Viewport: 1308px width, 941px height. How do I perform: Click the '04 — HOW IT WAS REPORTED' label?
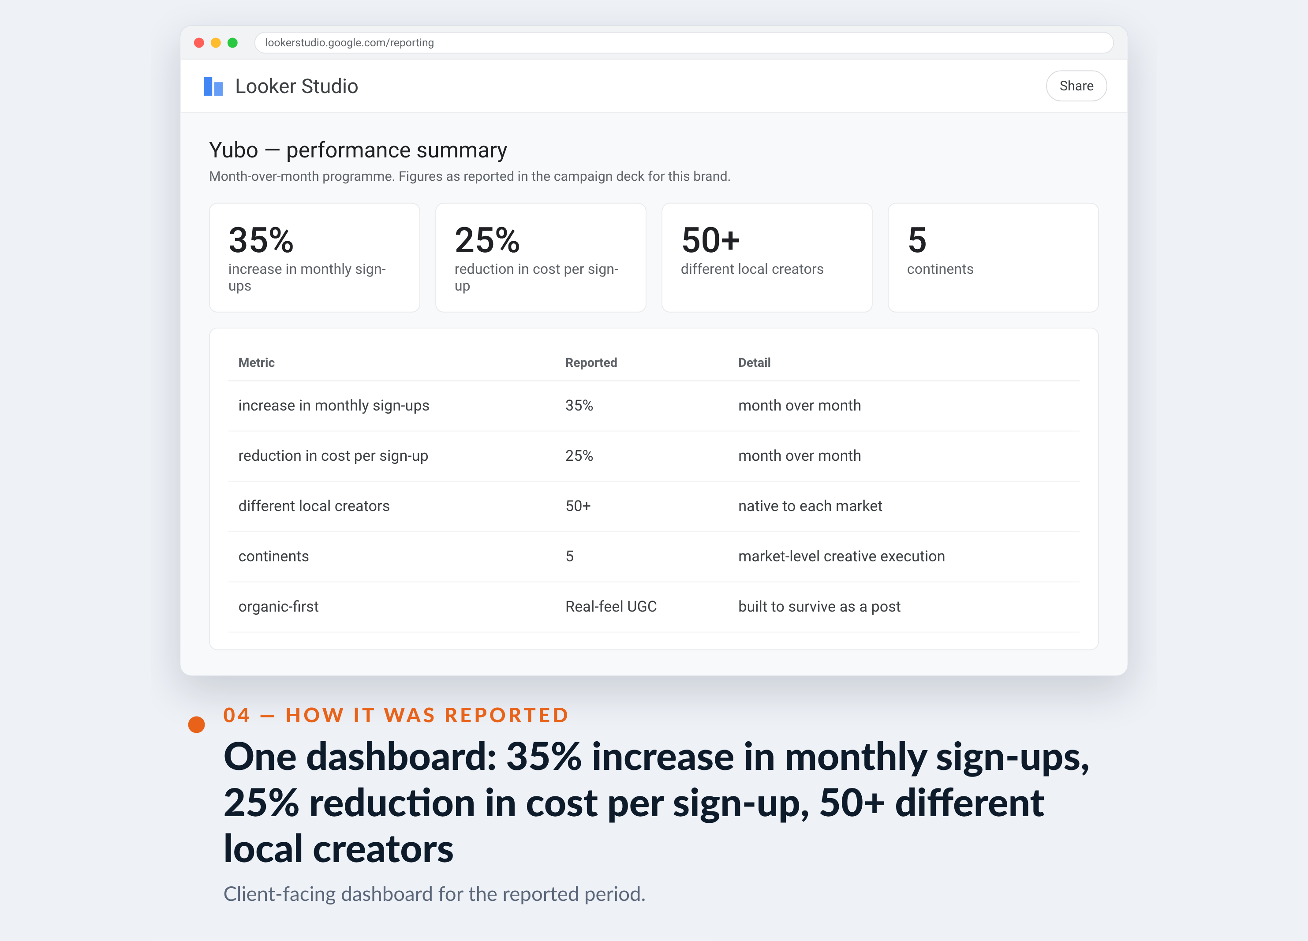[x=396, y=715]
